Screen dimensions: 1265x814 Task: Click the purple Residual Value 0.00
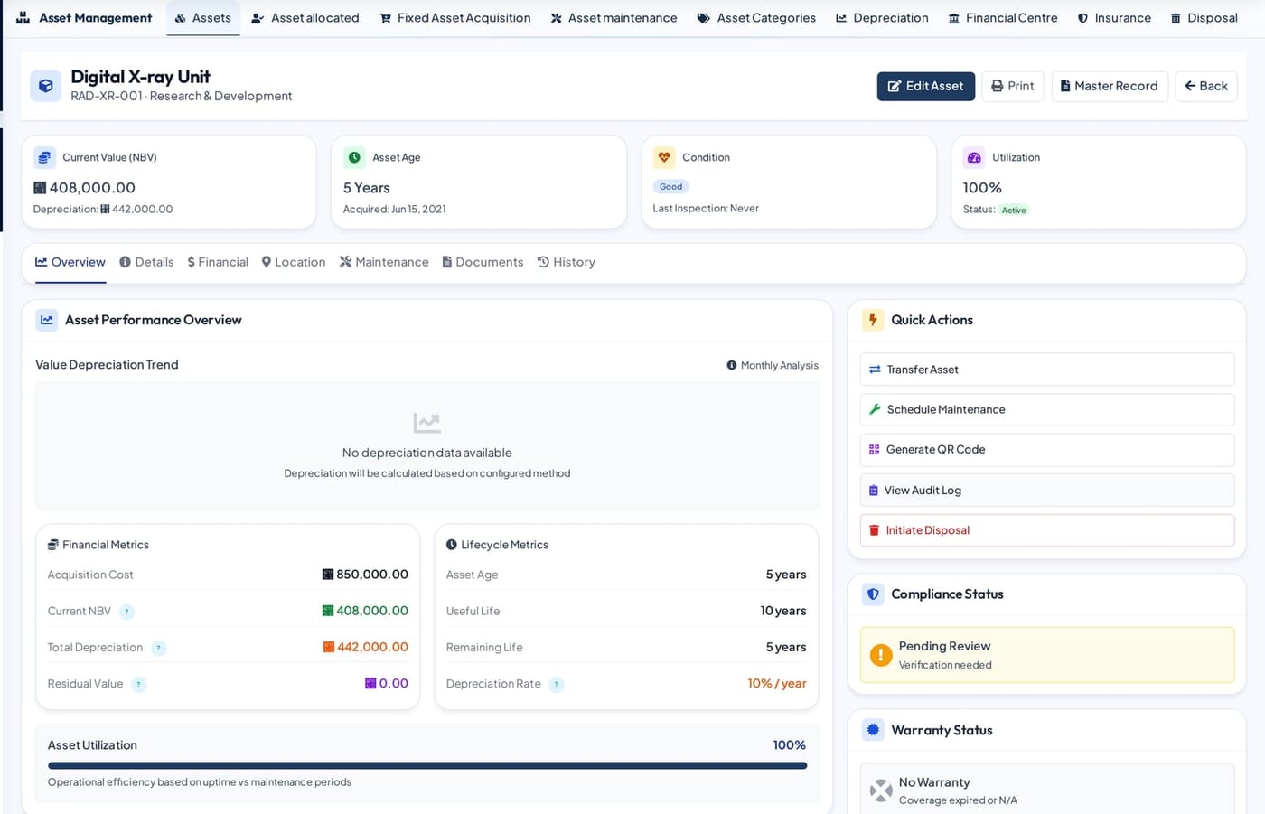(x=386, y=683)
